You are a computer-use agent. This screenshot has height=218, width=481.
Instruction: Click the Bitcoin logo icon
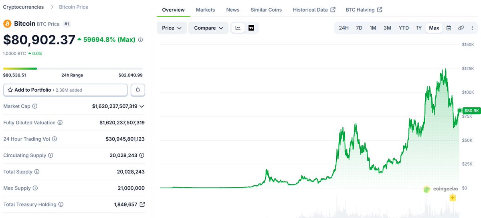click(x=7, y=24)
